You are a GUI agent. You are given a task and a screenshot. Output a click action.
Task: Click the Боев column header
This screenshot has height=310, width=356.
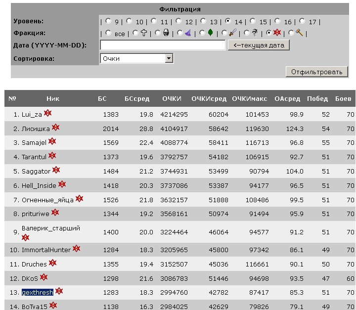pos(343,98)
